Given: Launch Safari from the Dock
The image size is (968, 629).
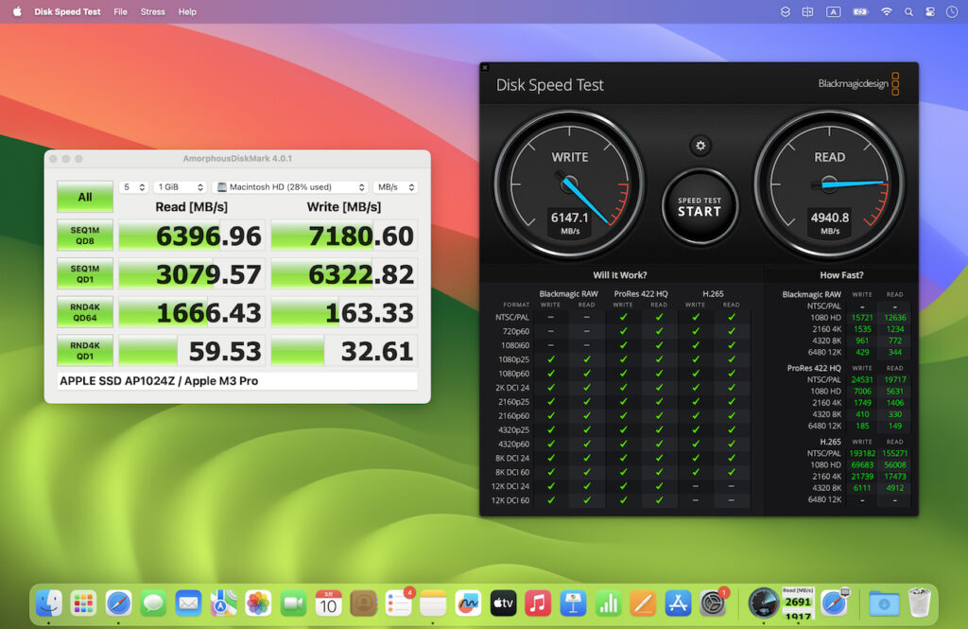Looking at the screenshot, I should (118, 603).
